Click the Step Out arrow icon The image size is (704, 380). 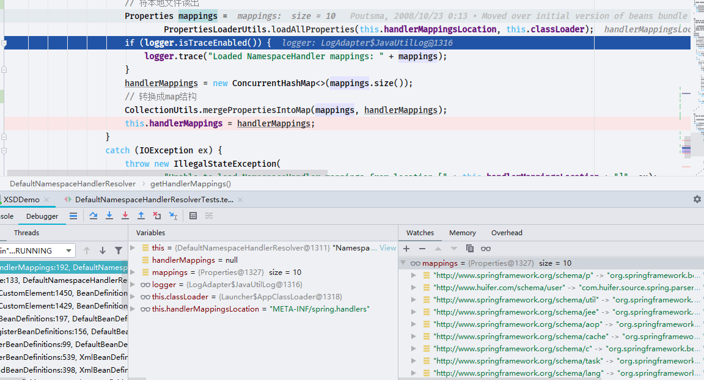pos(141,216)
